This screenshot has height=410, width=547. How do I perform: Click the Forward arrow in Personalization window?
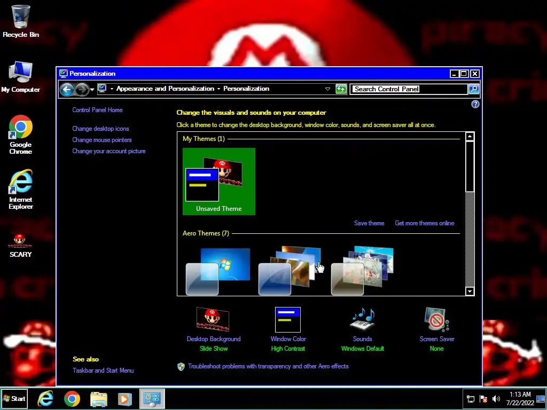tap(82, 89)
